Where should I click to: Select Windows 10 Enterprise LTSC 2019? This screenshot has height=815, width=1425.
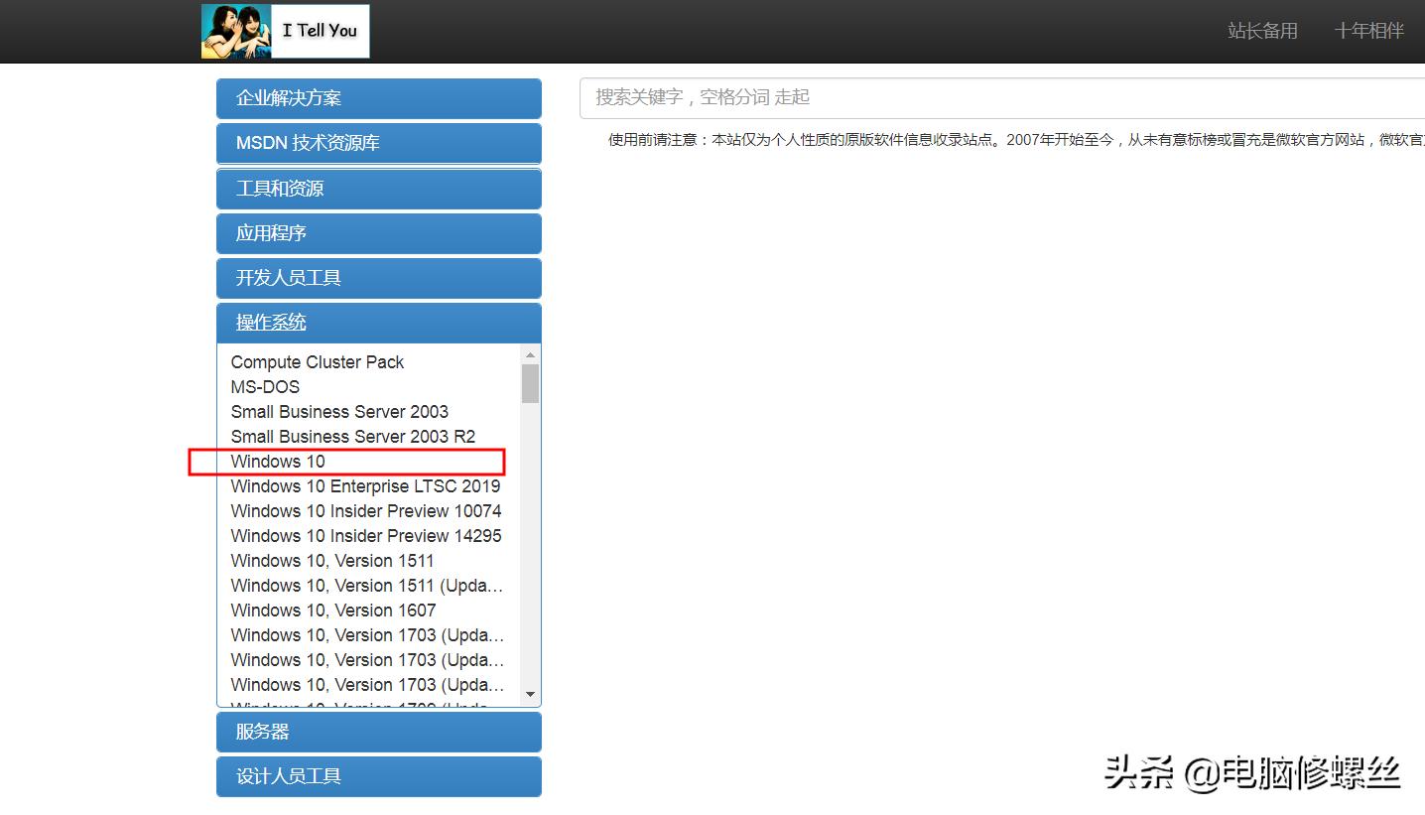pyautogui.click(x=365, y=485)
